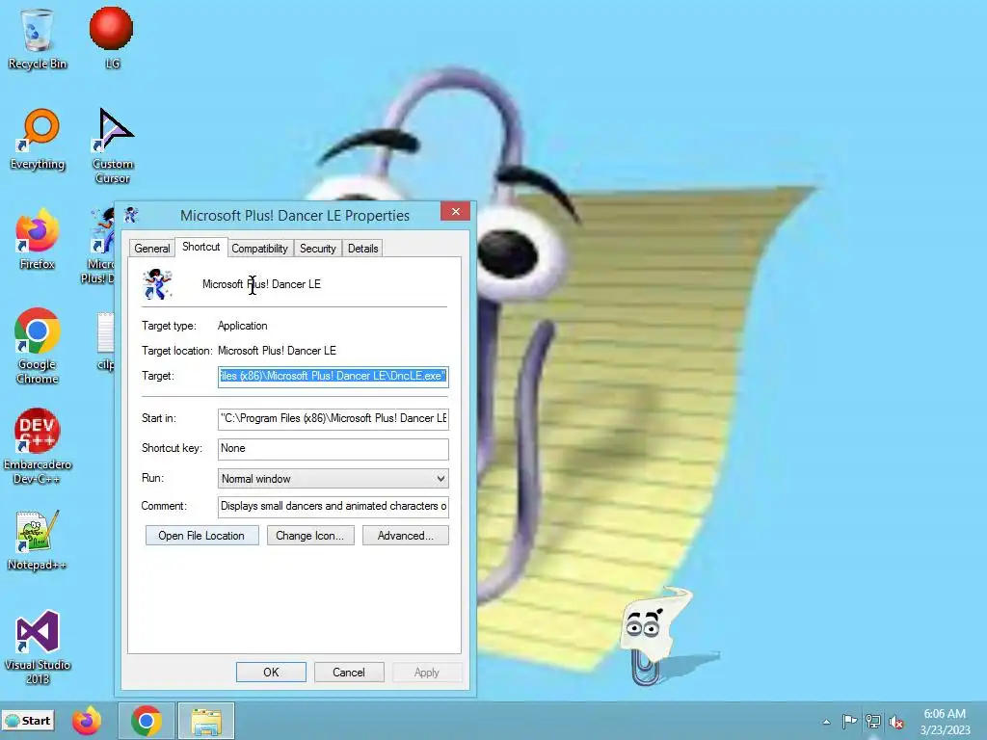987x740 pixels.
Task: Select the Shortcut tab
Action: coord(200,247)
